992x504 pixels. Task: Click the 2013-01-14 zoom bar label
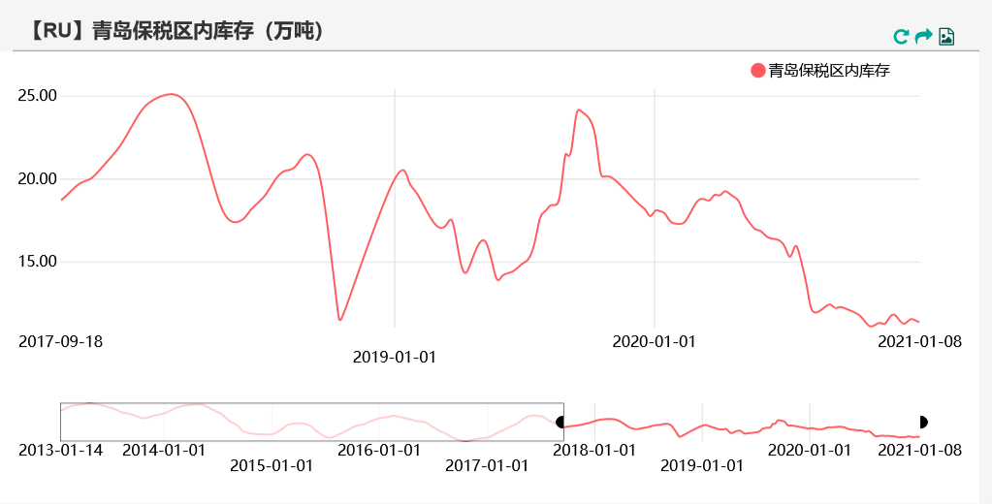pos(61,451)
